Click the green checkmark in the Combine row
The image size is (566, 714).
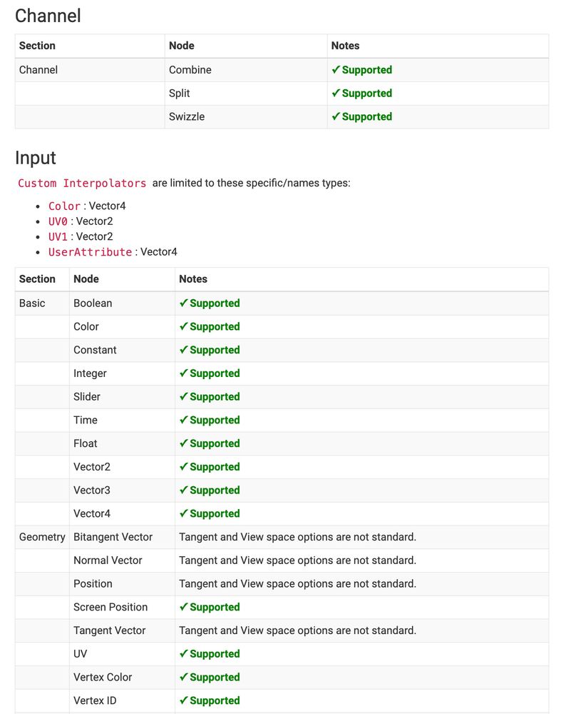[336, 70]
